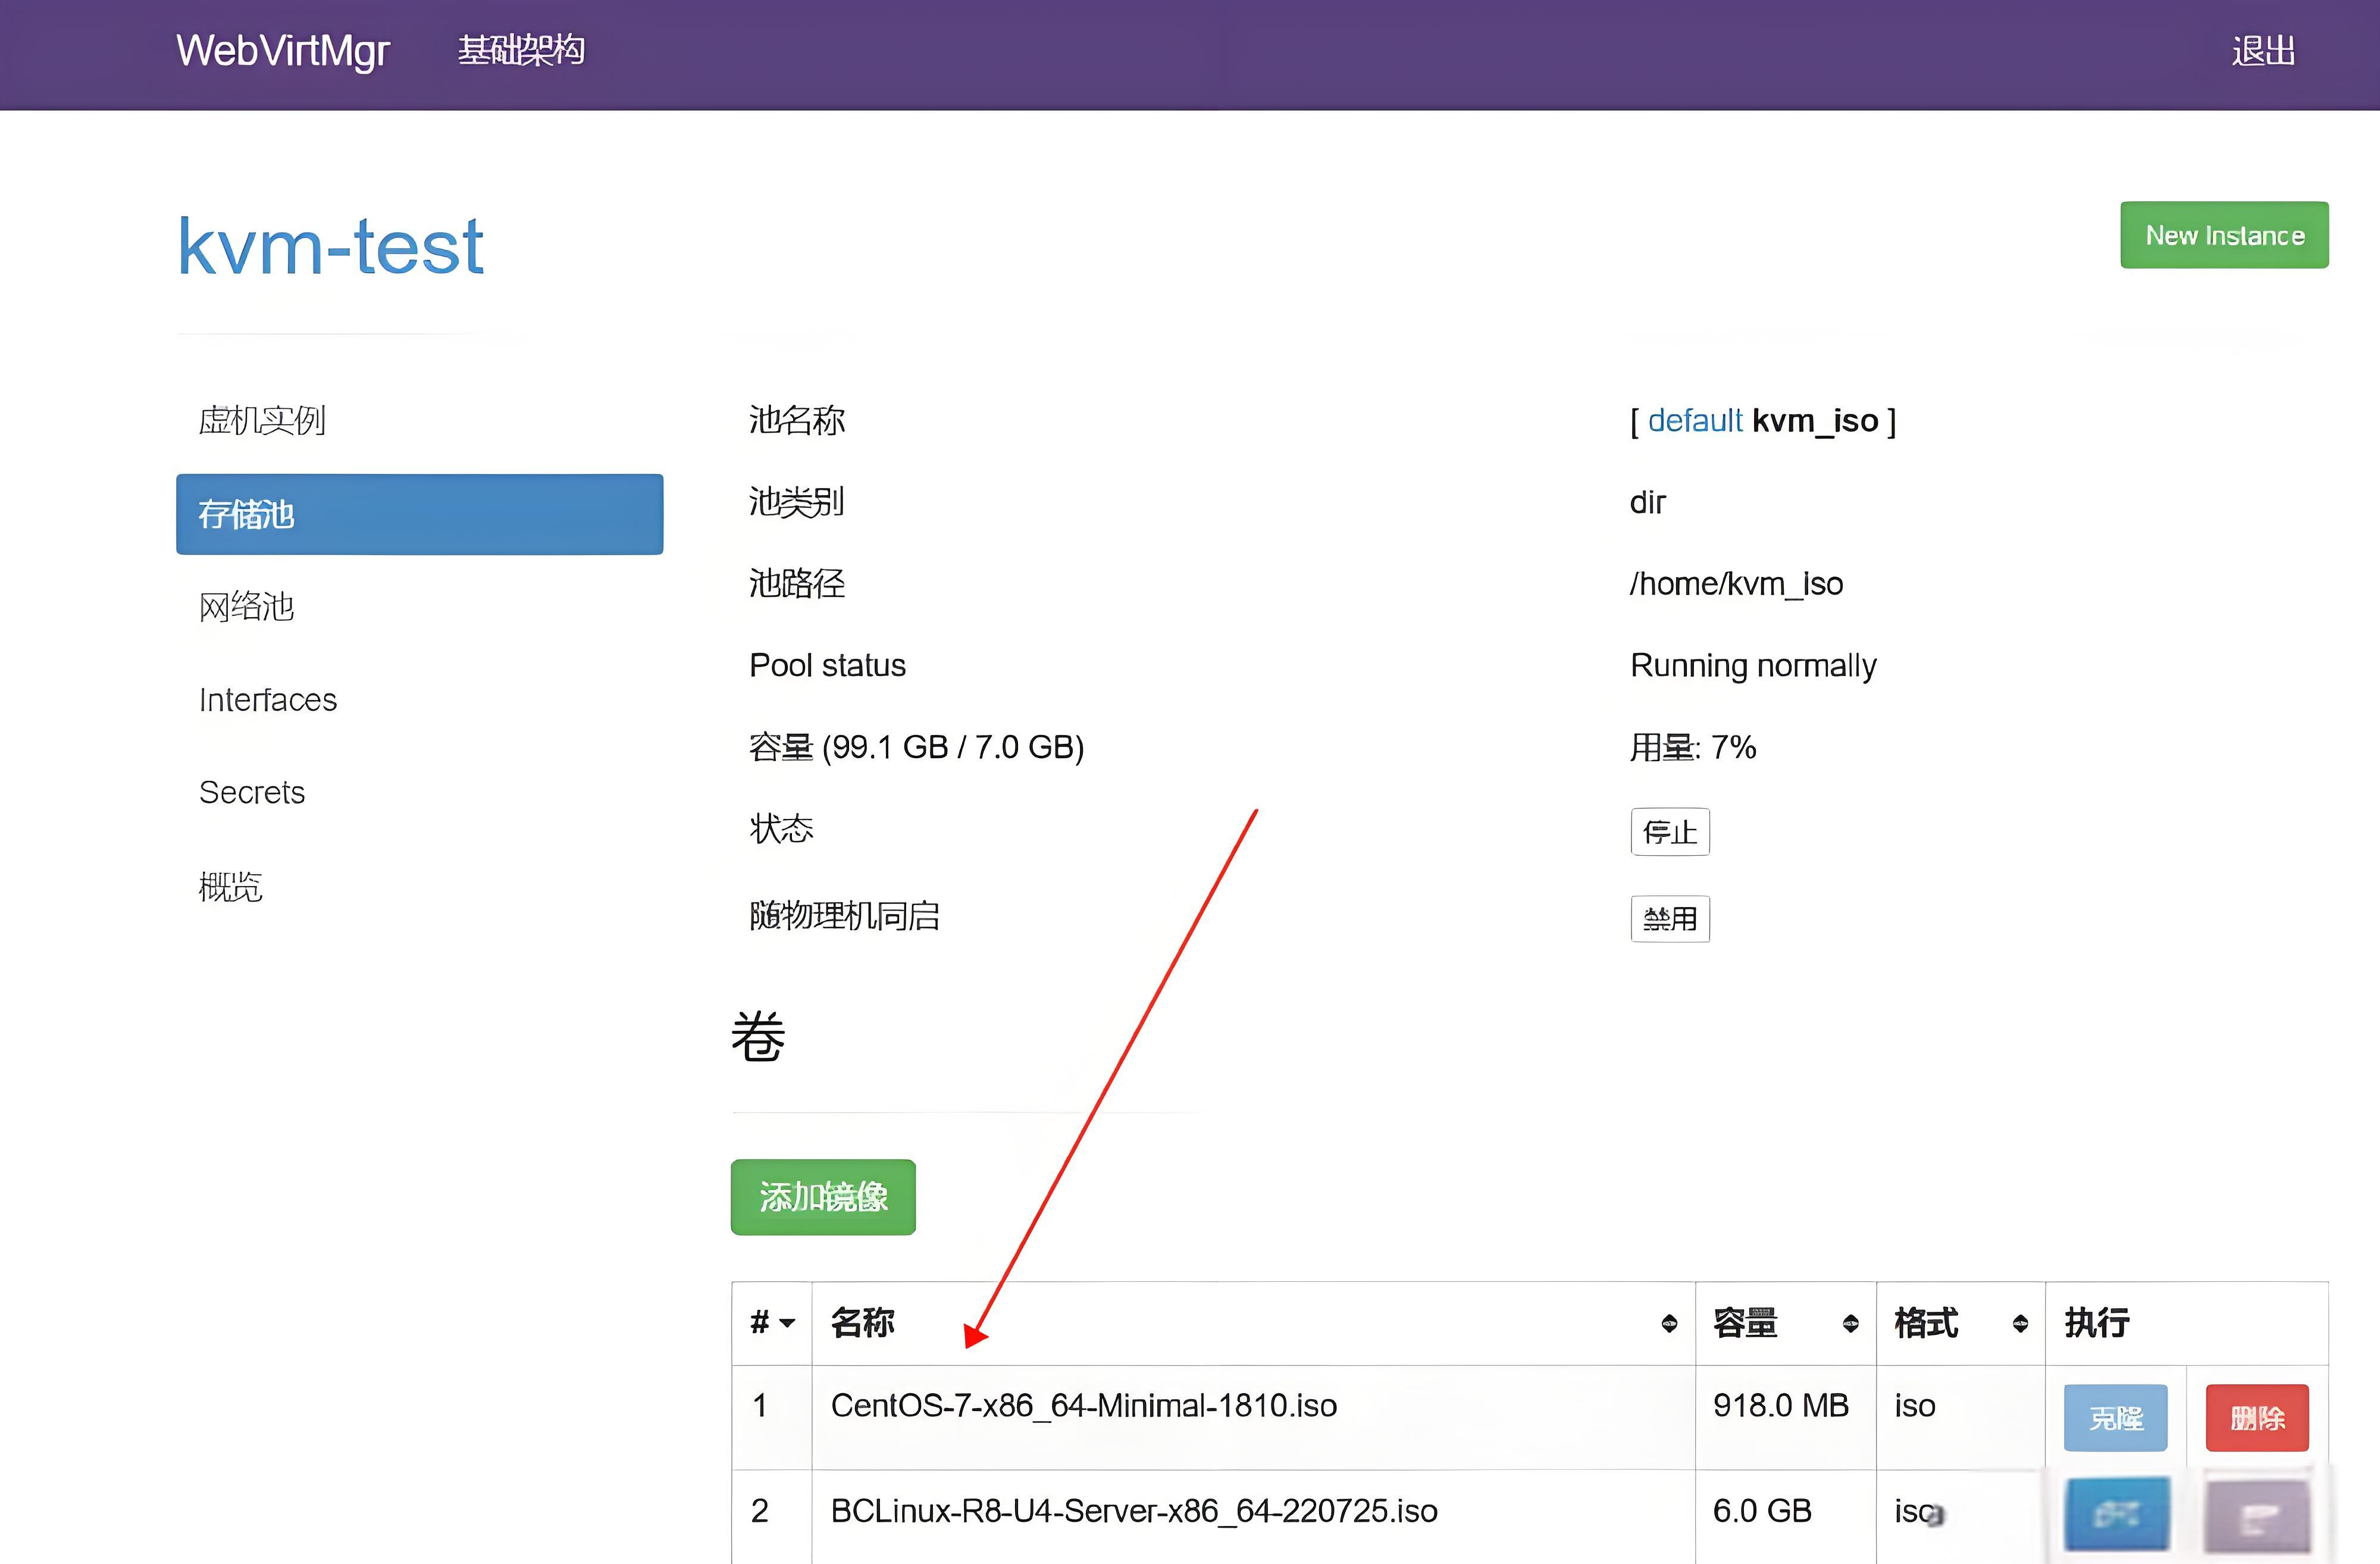Open the Interfaces sidebar section
The image size is (2380, 1564).
coord(267,700)
